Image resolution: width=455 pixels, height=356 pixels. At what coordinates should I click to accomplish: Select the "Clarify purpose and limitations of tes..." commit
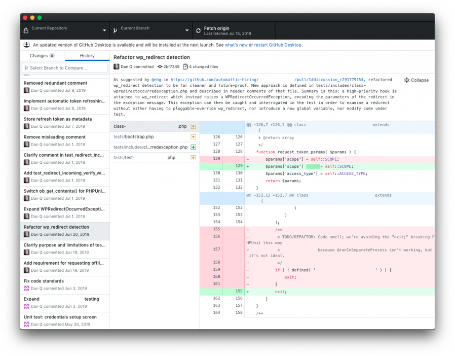point(65,248)
